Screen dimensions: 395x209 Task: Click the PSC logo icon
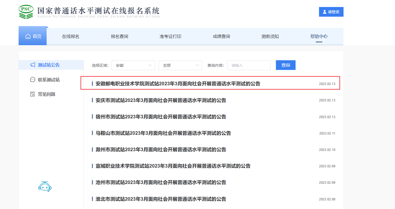[26, 12]
